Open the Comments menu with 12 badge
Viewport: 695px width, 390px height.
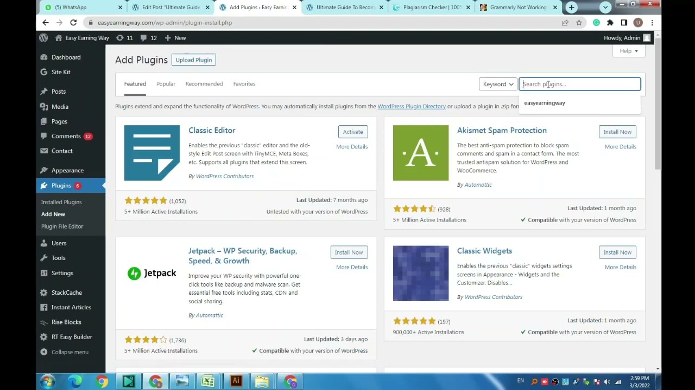pyautogui.click(x=66, y=136)
